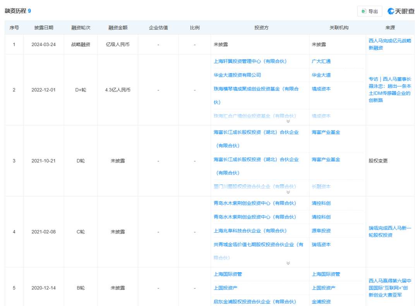Expand more investors in the C轮 row
This screenshot has width=418, height=306.
coord(288,263)
